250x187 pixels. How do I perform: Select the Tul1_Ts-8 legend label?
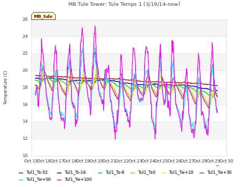click(x=115, y=172)
